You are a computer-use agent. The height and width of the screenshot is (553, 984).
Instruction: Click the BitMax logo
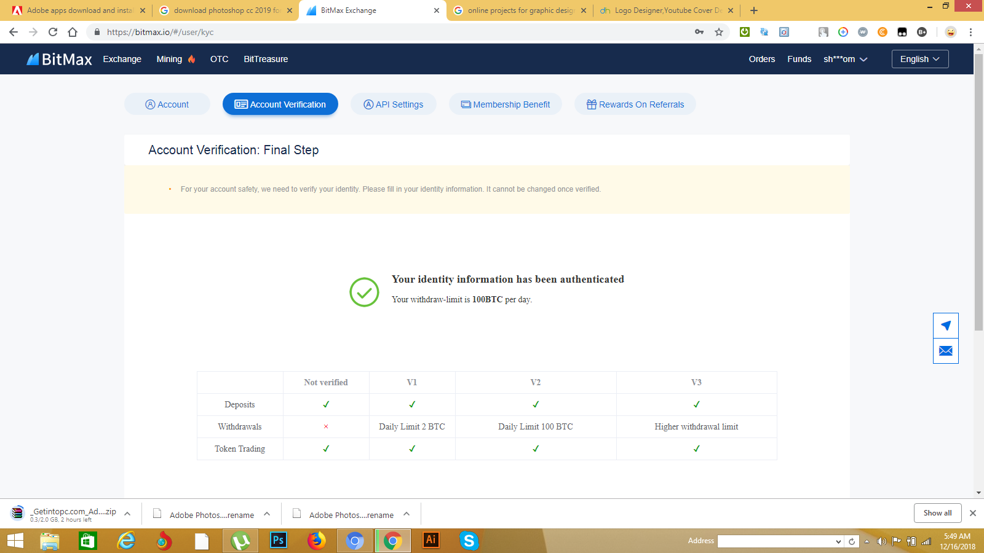point(59,59)
